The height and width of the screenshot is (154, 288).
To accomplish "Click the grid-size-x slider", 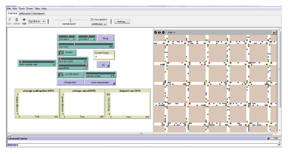I will pos(66,38).
